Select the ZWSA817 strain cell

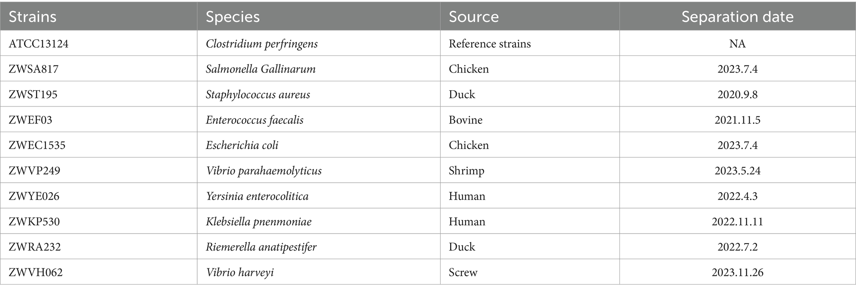click(99, 69)
